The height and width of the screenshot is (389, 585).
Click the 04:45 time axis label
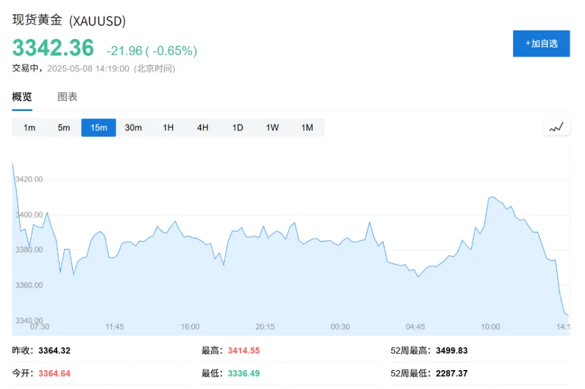(415, 327)
